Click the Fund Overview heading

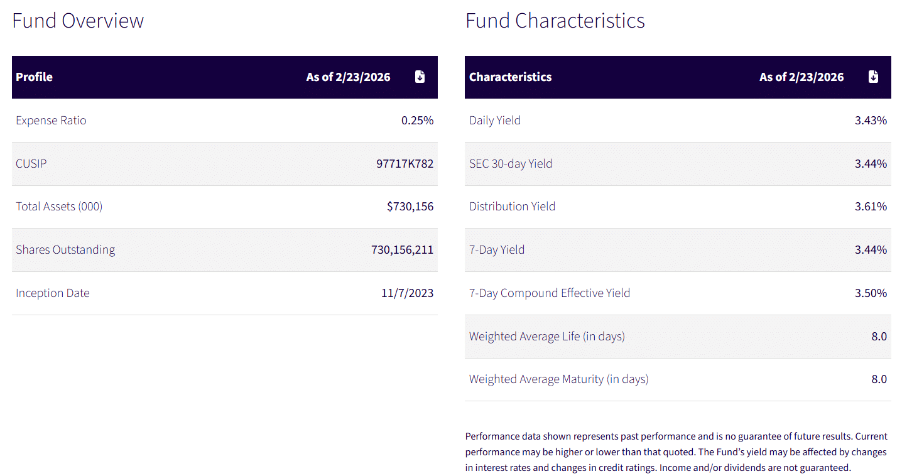click(78, 21)
